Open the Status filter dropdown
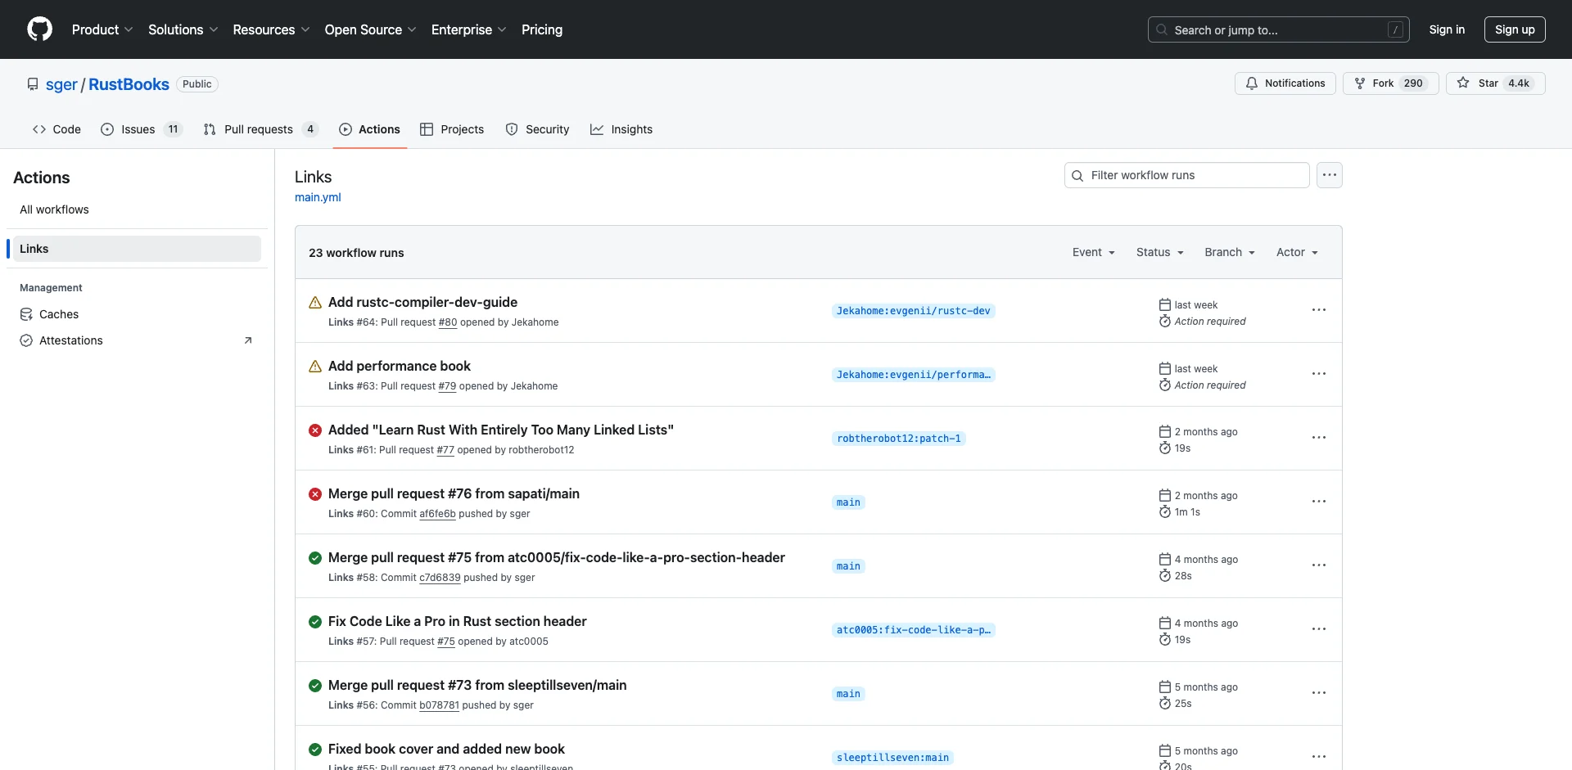This screenshot has height=770, width=1572. point(1160,252)
